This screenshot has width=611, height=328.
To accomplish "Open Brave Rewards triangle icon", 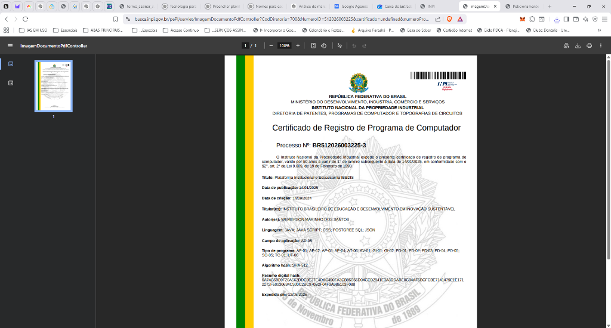I will tap(460, 18).
